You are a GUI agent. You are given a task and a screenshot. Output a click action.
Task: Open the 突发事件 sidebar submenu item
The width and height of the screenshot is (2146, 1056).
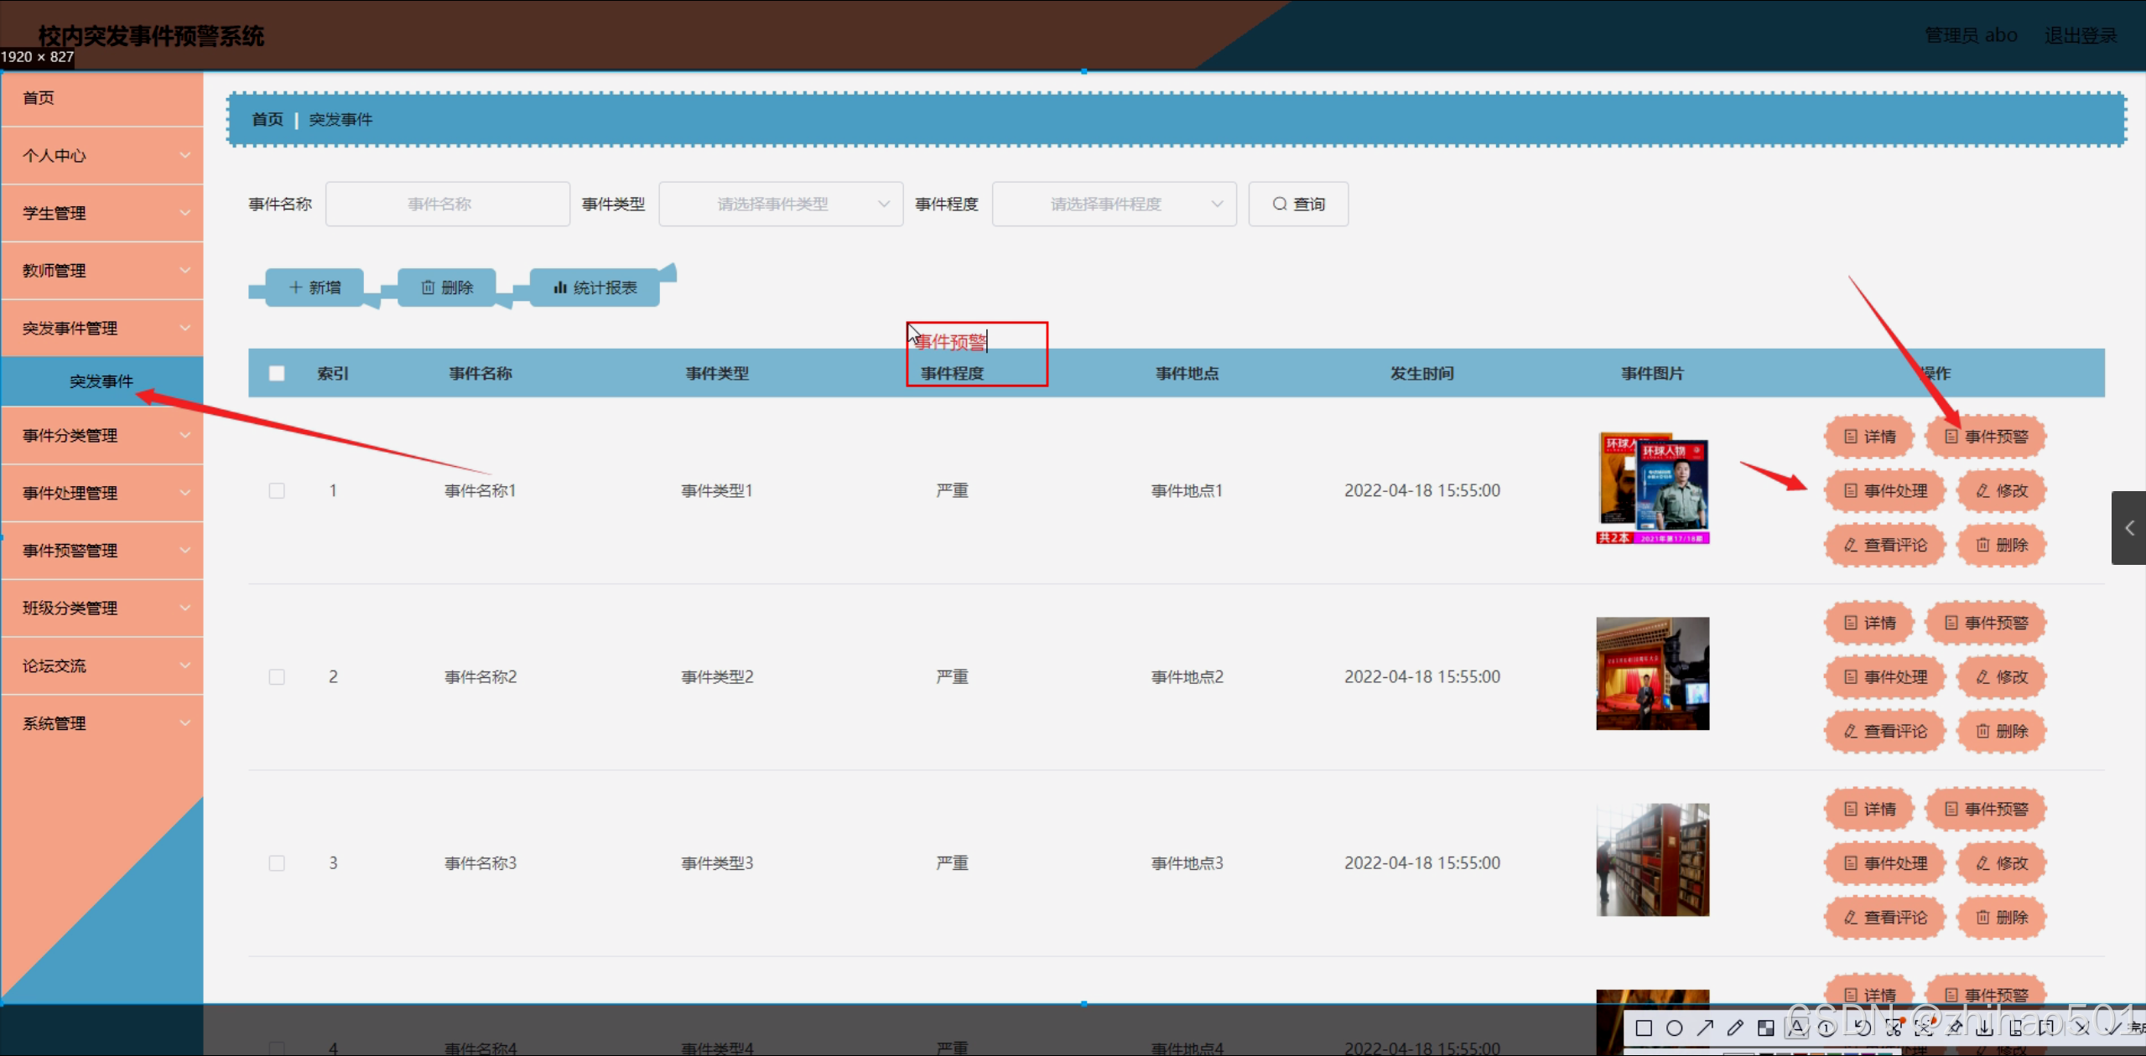(x=102, y=381)
